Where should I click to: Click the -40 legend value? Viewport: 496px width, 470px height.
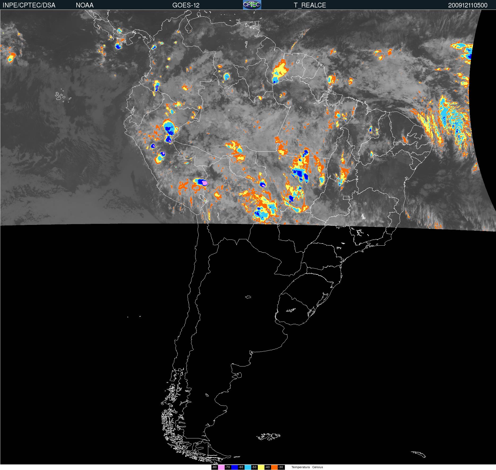[x=267, y=467]
